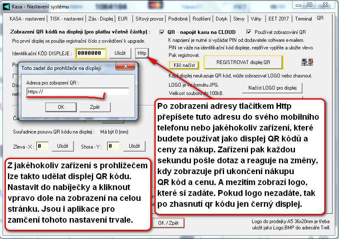
Task: Open the 'TISK - nastavení' tab
Action: click(x=67, y=19)
